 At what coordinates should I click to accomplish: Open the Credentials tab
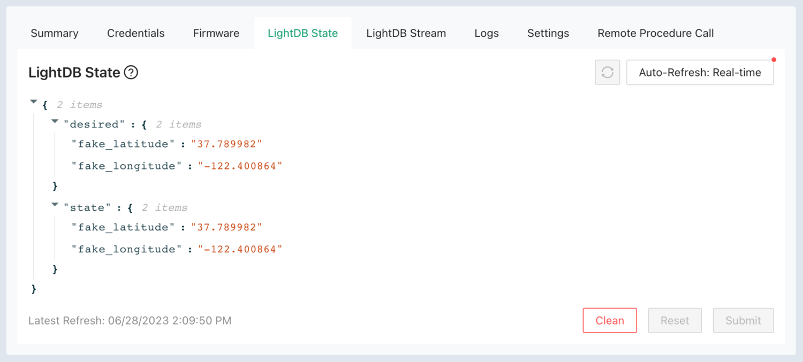[135, 33]
